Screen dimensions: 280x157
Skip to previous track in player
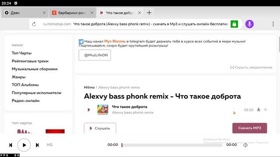click(10, 145)
